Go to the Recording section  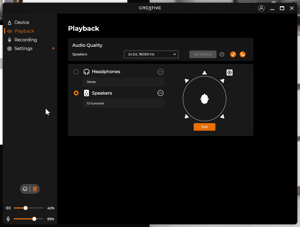(25, 40)
